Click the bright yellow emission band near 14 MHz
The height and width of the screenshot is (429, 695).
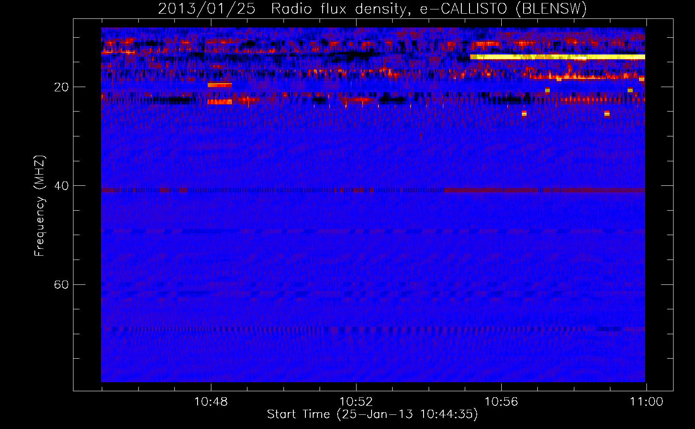(x=558, y=57)
